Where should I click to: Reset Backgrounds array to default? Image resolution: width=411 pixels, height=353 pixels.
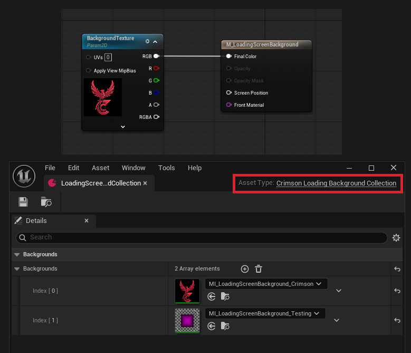coord(397,269)
